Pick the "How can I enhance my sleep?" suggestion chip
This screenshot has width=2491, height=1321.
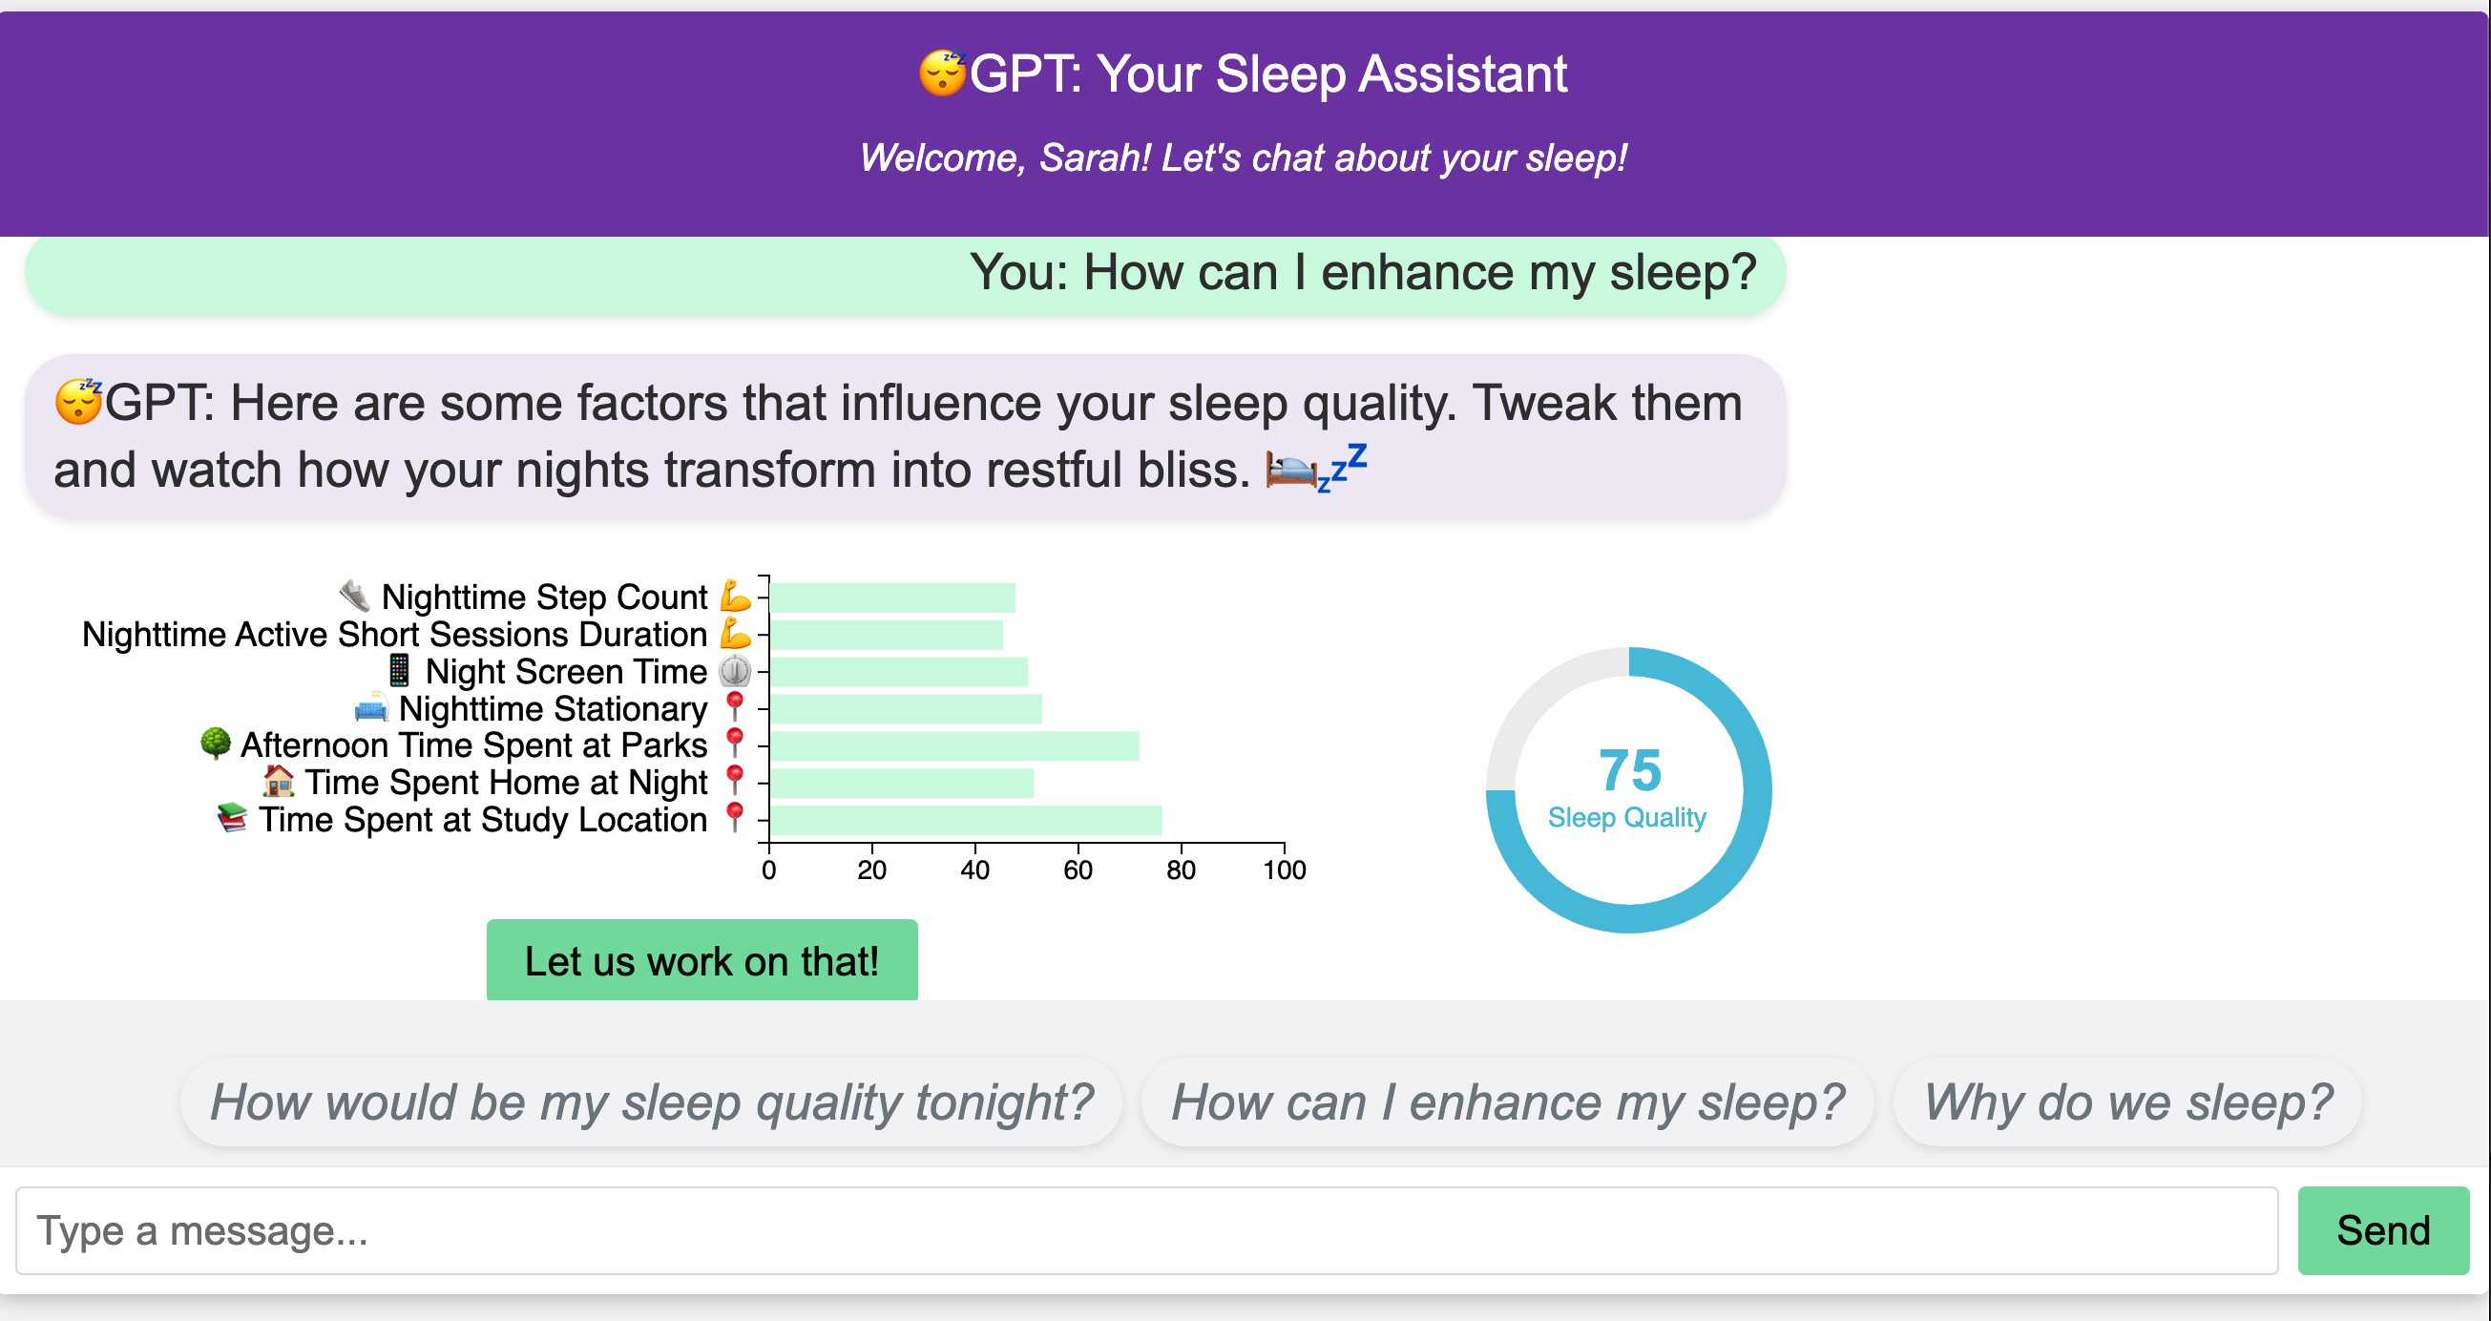[1507, 1102]
